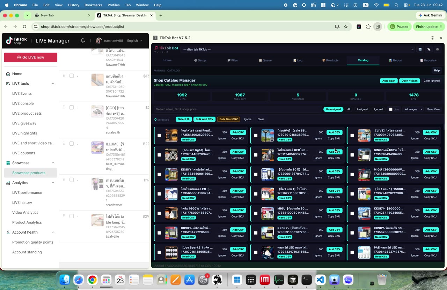Viewport: 447px width, 290px height.
Task: Click the Chrome side panel icon
Action: [x=378, y=26]
